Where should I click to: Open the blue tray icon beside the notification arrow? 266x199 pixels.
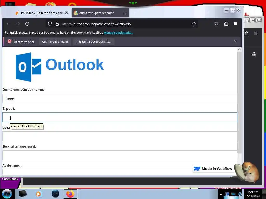click(227, 194)
